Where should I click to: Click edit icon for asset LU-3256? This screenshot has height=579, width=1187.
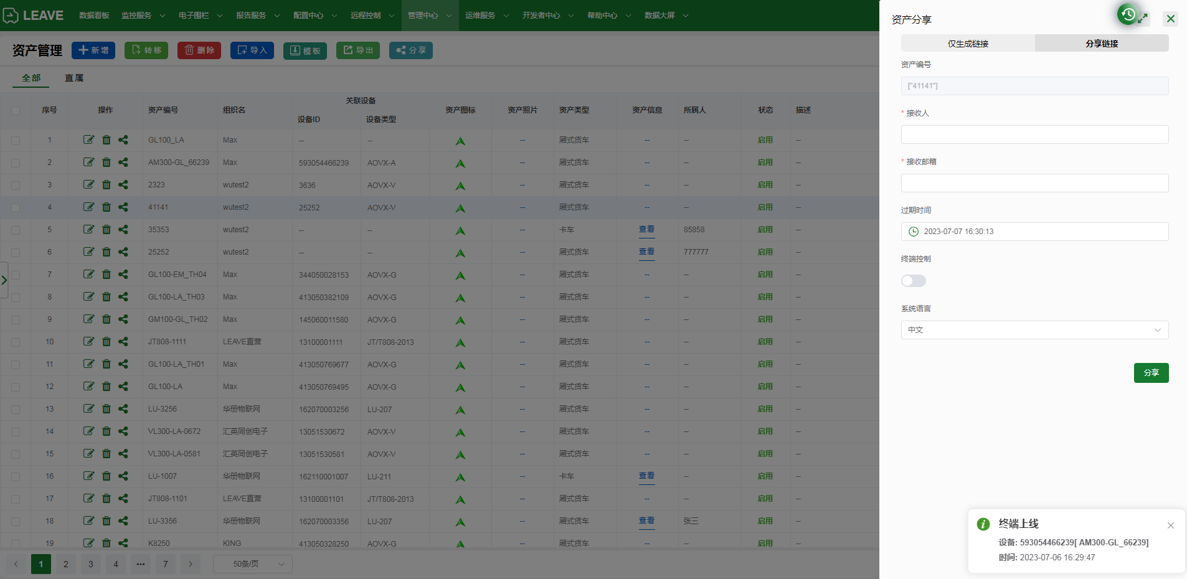click(88, 409)
